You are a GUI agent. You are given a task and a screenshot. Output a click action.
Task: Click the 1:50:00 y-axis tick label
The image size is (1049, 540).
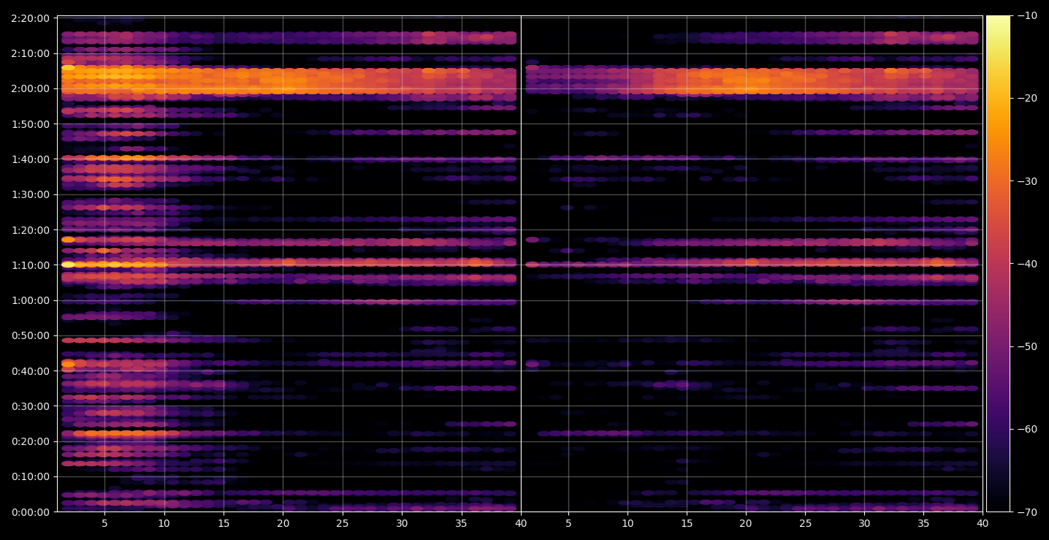pos(31,123)
